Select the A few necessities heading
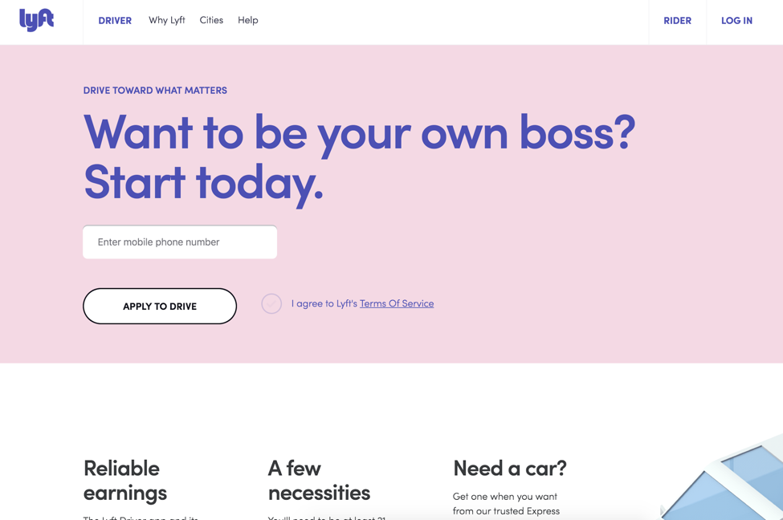The image size is (783, 520). pyautogui.click(x=319, y=480)
